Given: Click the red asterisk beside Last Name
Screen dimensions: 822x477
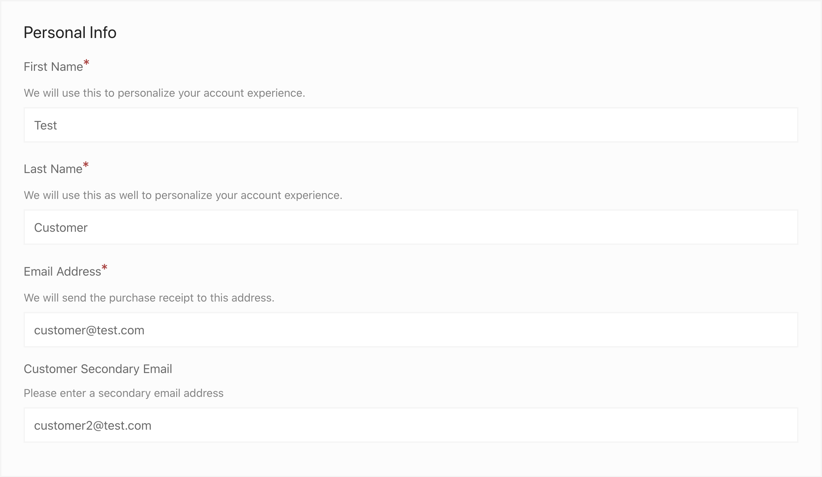Looking at the screenshot, I should [86, 165].
